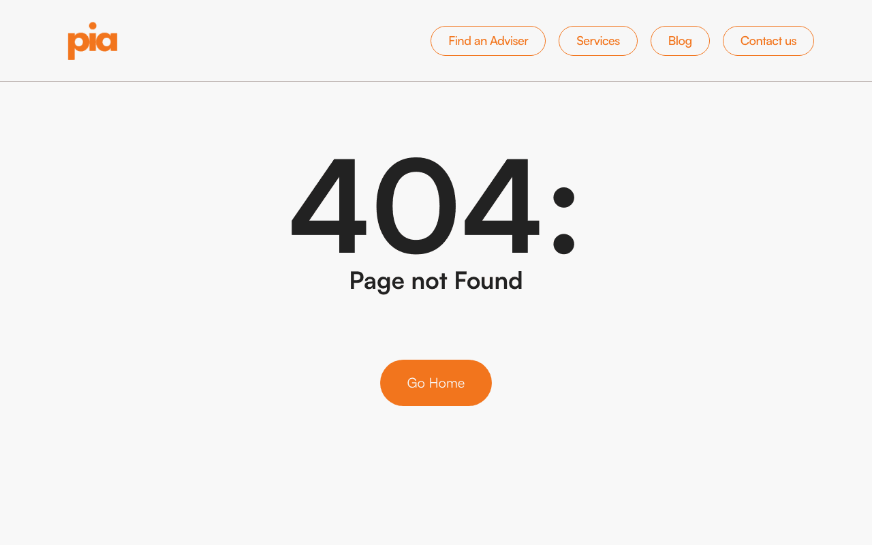Click the orange pia logo
The height and width of the screenshot is (545, 872).
tap(93, 41)
